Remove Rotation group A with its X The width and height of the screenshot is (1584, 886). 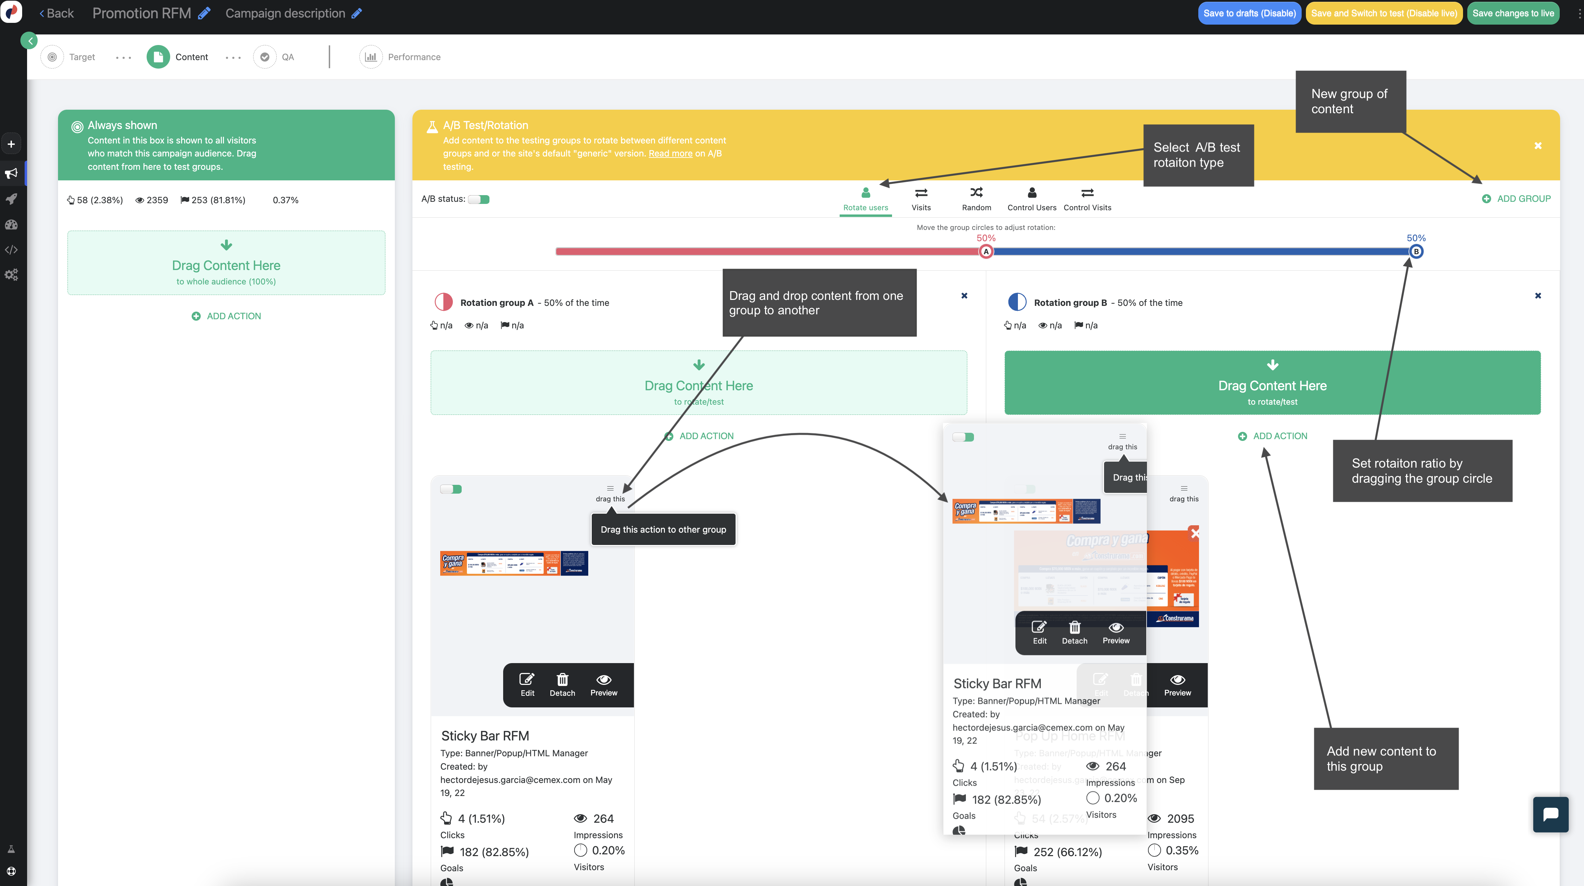coord(964,296)
